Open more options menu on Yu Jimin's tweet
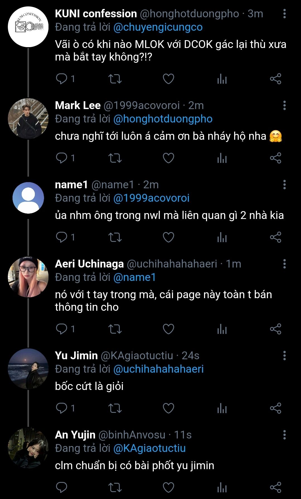 (284, 356)
